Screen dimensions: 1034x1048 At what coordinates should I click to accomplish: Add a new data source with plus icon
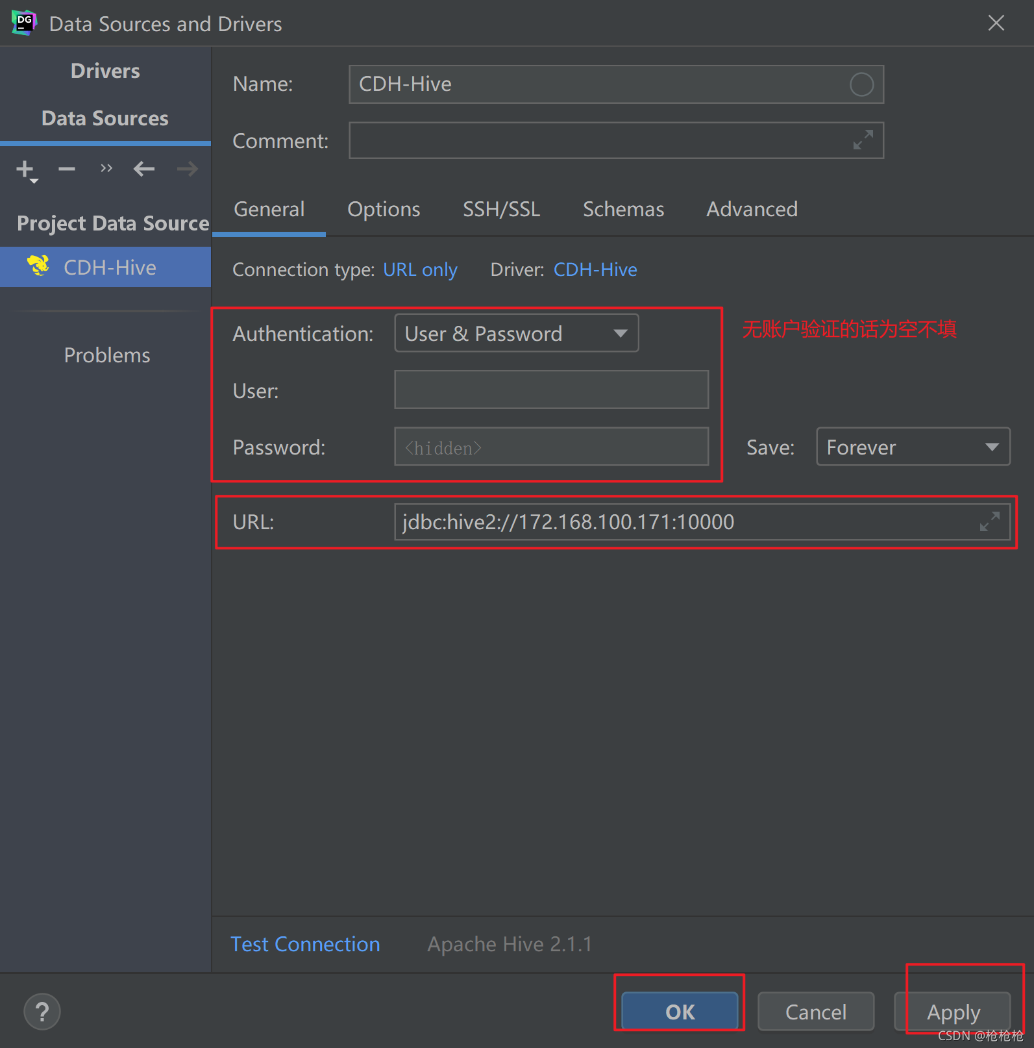point(27,170)
